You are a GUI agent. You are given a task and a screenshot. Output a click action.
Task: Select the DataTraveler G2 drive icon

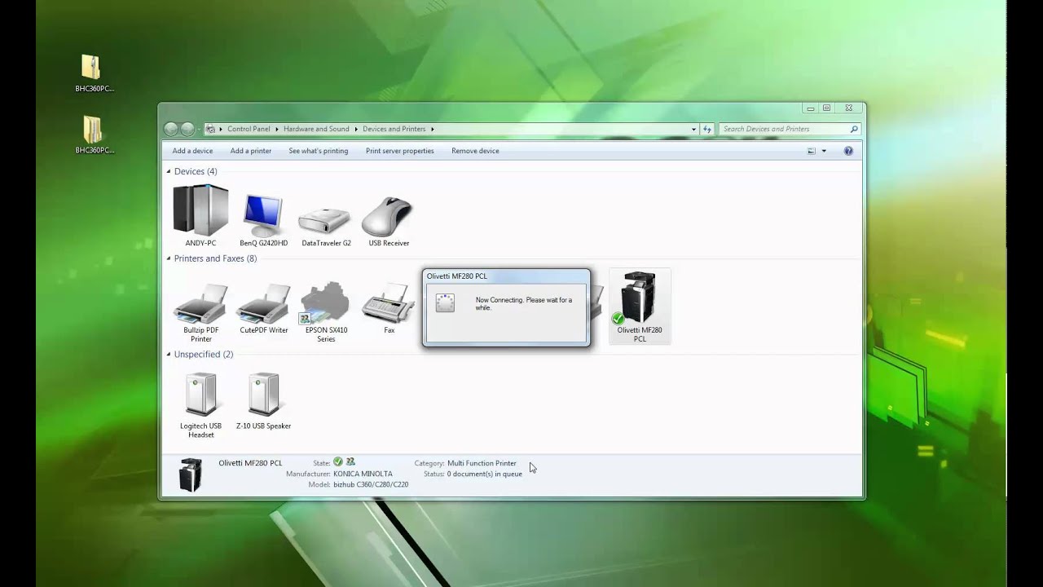point(326,221)
